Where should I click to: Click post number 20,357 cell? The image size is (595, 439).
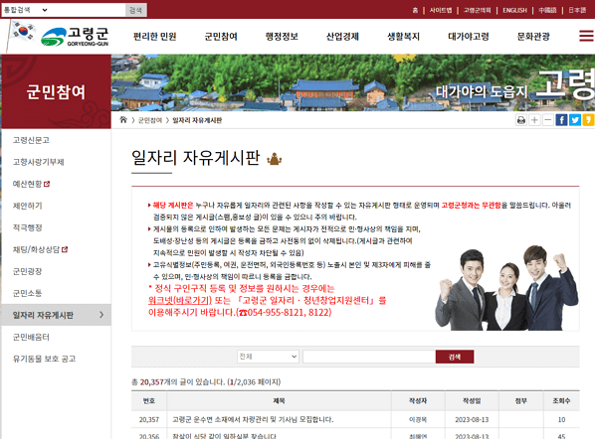149,420
